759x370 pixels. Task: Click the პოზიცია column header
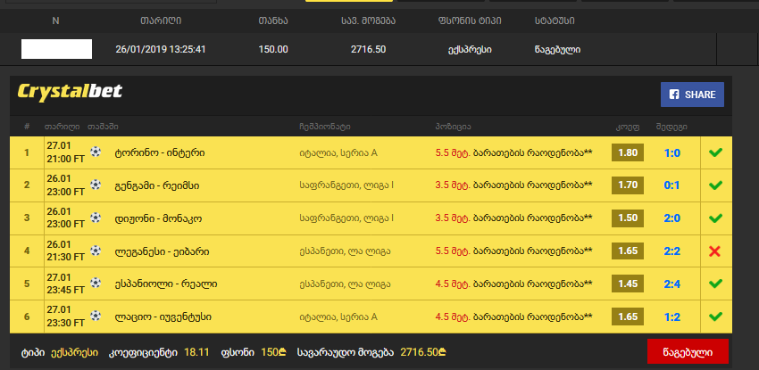pos(453,127)
